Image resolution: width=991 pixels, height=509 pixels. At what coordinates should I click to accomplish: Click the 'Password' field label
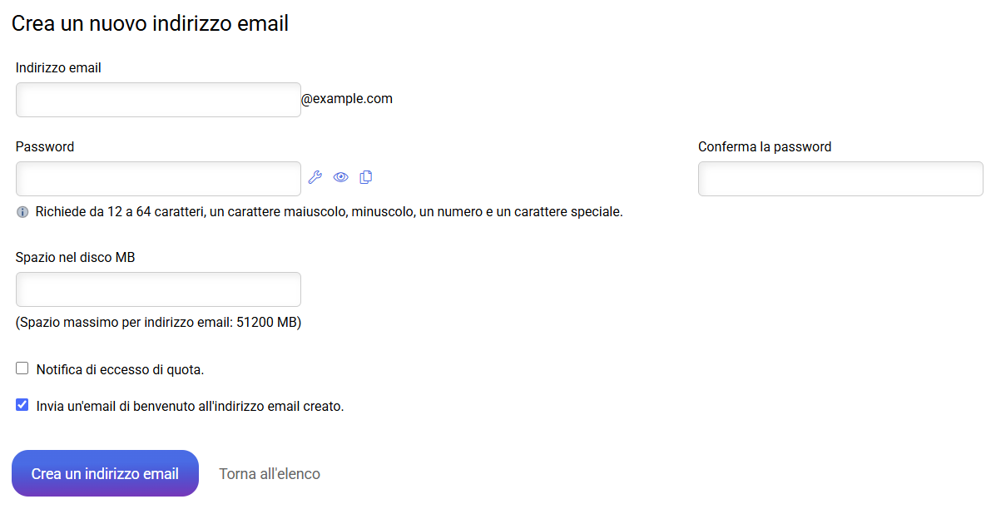click(x=45, y=147)
